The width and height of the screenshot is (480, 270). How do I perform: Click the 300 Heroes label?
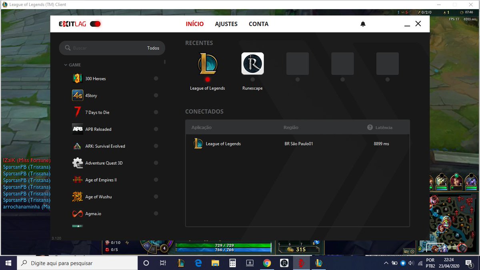96,79
